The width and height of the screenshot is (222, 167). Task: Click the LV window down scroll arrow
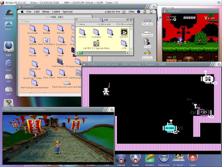pos(131,50)
